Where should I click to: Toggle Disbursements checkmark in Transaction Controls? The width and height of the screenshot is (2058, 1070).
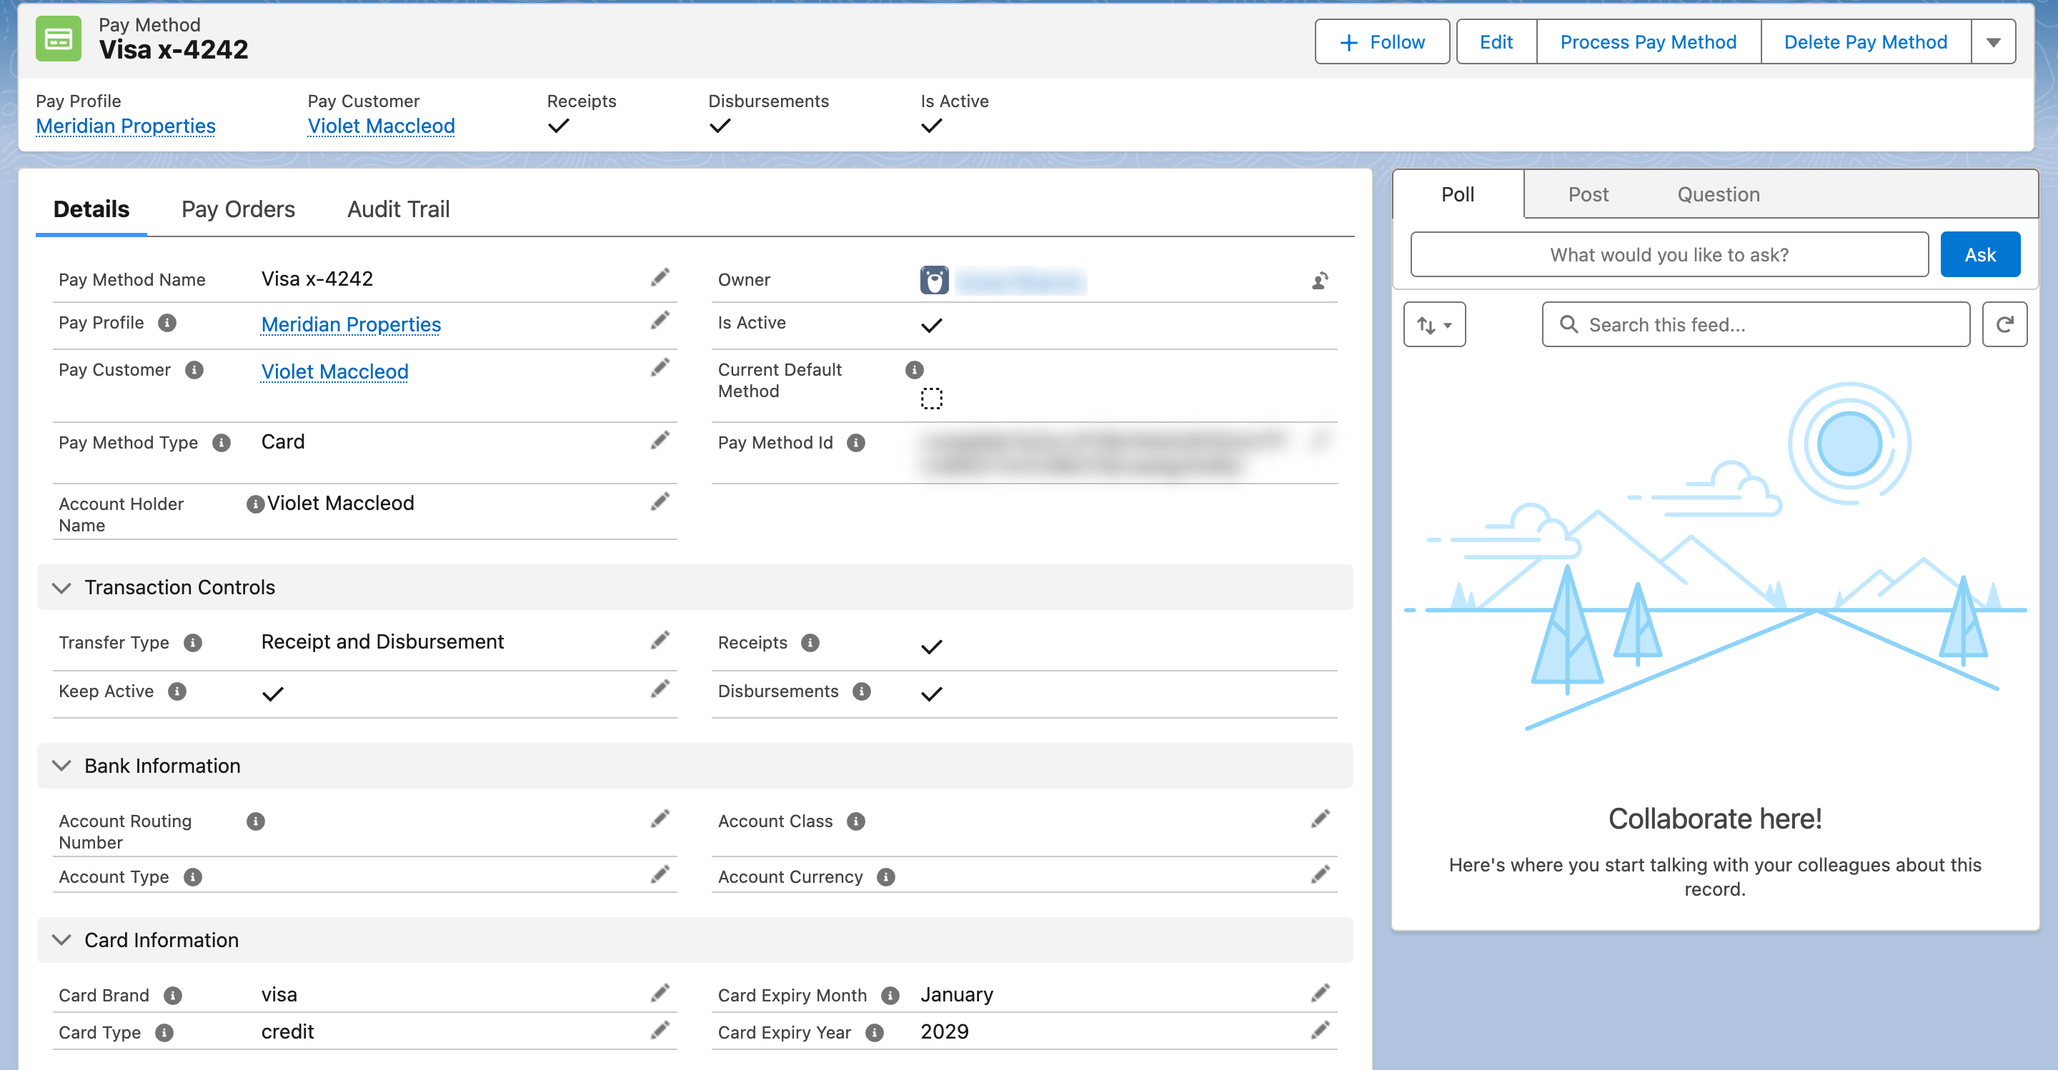(932, 694)
